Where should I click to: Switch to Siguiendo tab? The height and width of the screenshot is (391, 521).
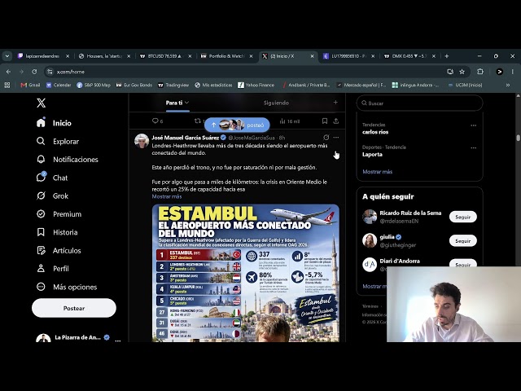pyautogui.click(x=276, y=103)
